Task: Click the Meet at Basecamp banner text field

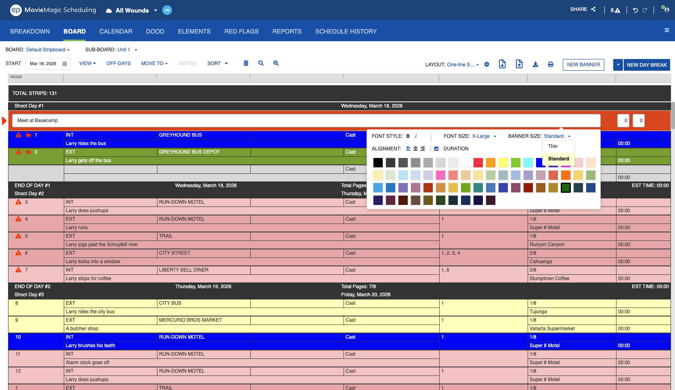Action: point(306,120)
